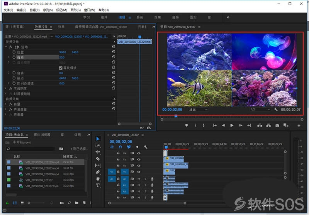Image resolution: width=309 pixels, height=215 pixels.
Task: Hide track V2 with eye icon
Action: click(139, 165)
